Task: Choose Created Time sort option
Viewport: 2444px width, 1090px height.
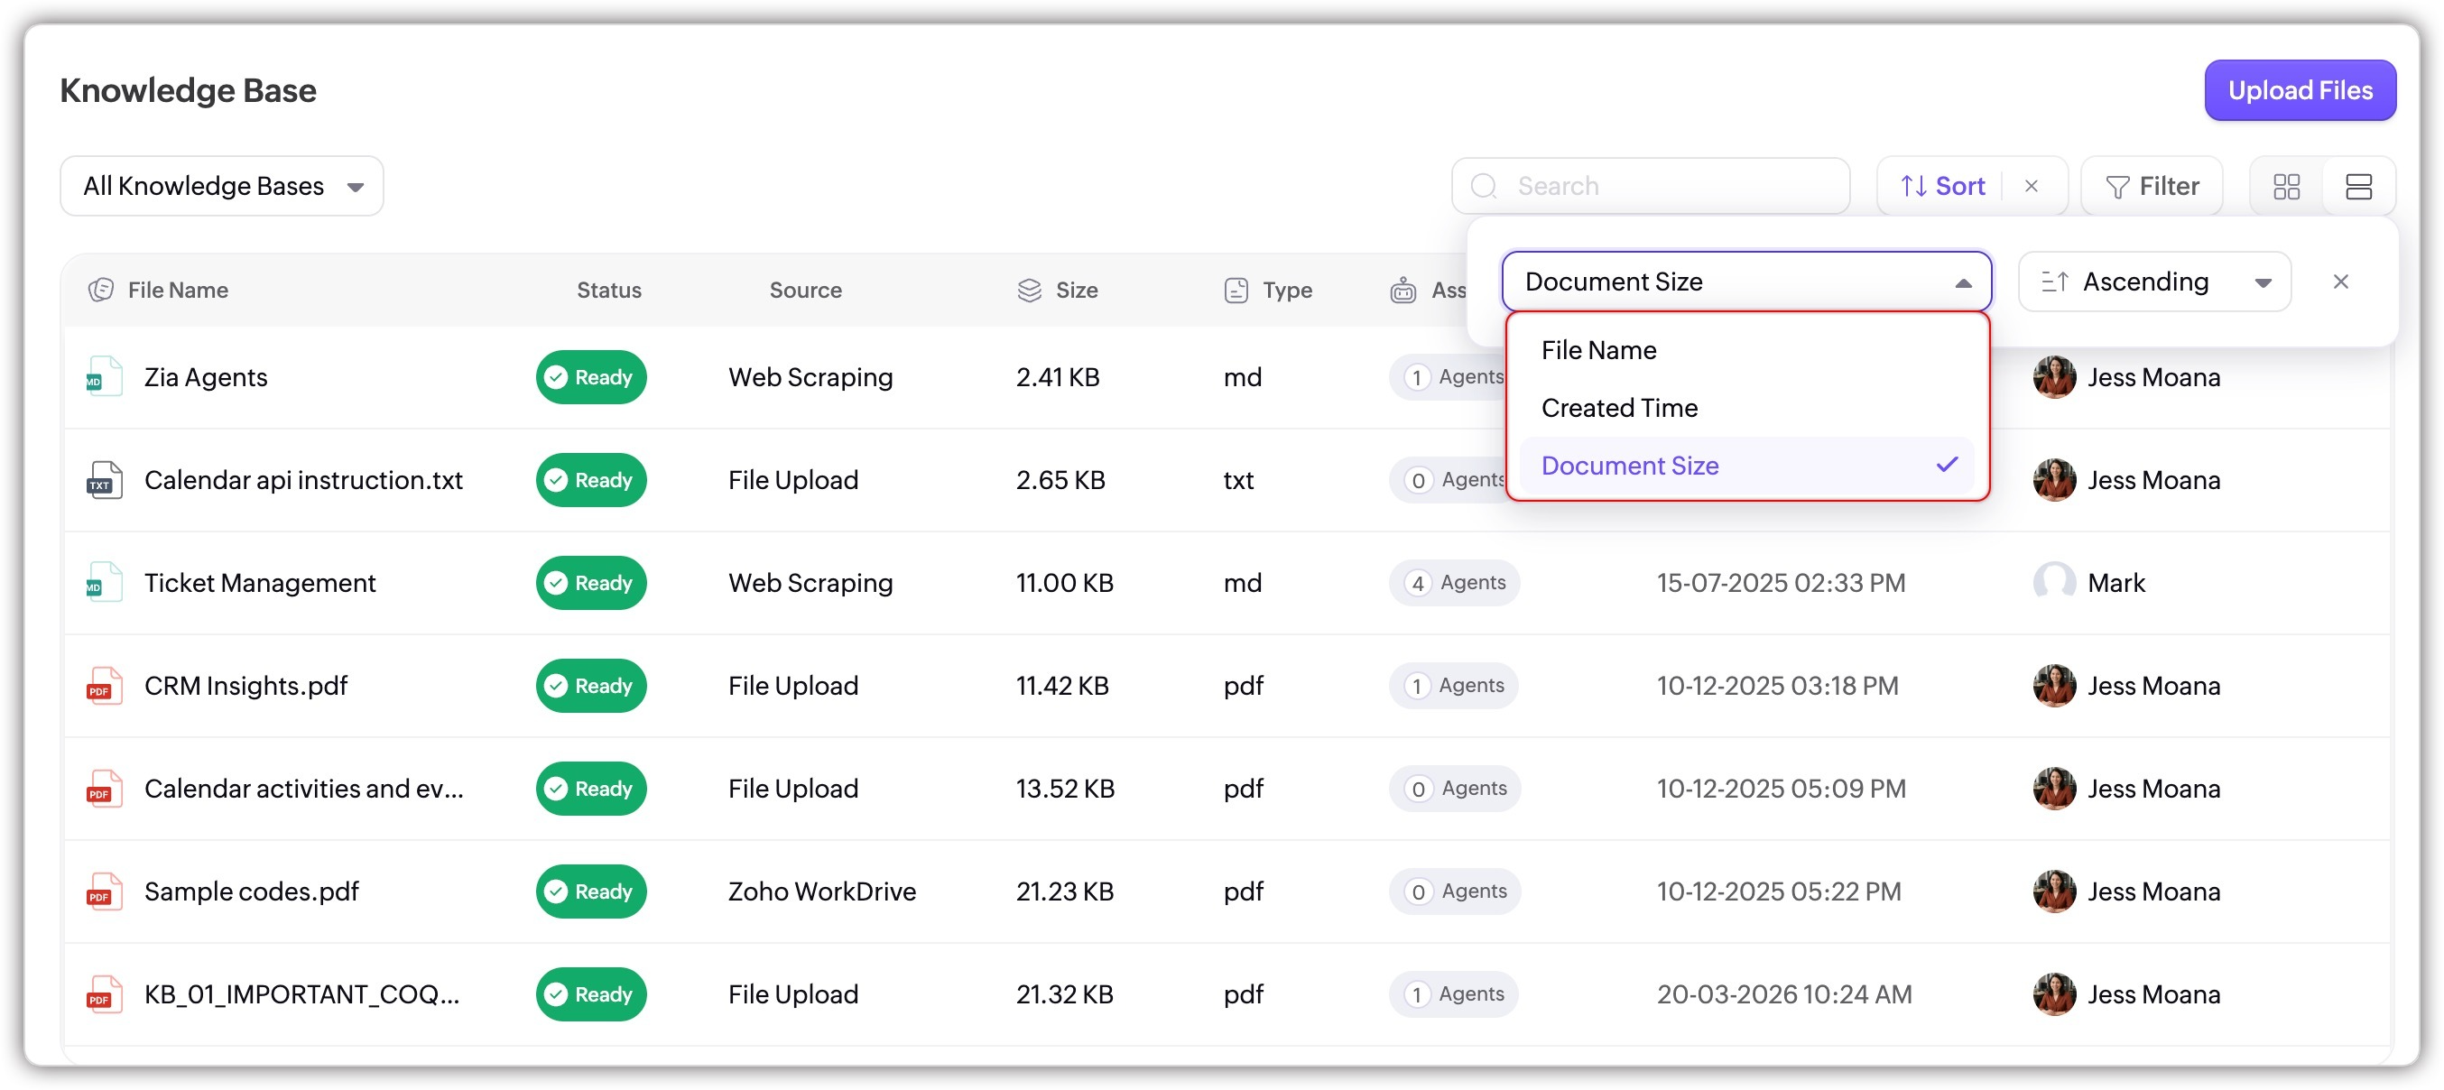Action: click(x=1618, y=408)
